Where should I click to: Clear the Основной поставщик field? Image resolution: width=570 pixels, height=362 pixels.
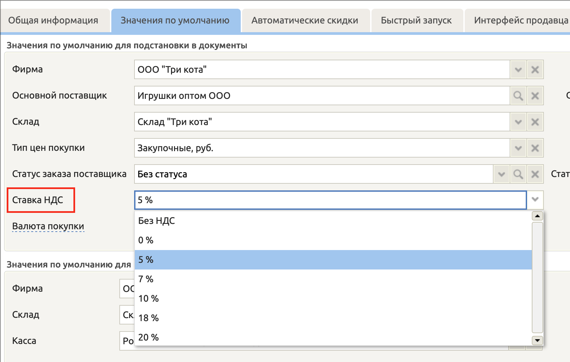point(535,96)
